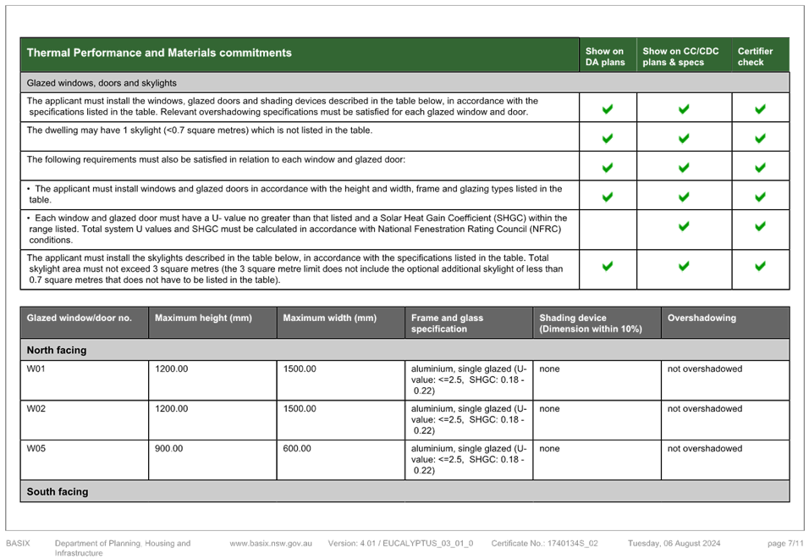The width and height of the screenshot is (809, 559).
Task: Click DA plans checkmark for skylight allowance row
Action: [608, 138]
